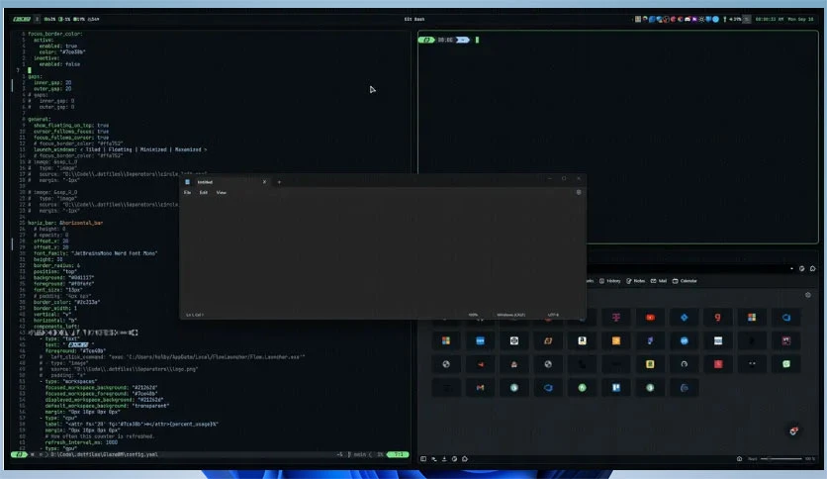The height and width of the screenshot is (479, 827).
Task: Click the inner_gap: 20 line in editor
Action: [52, 83]
